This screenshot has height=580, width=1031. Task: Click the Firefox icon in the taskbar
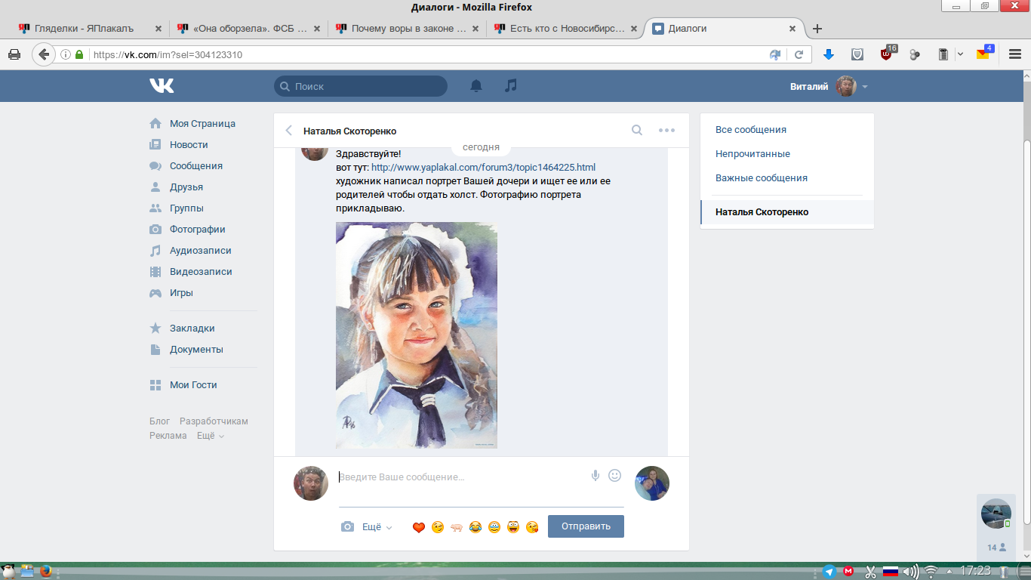pos(47,572)
